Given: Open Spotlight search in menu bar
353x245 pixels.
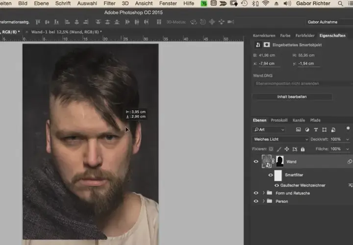Looking at the screenshot, I should [x=340, y=3].
